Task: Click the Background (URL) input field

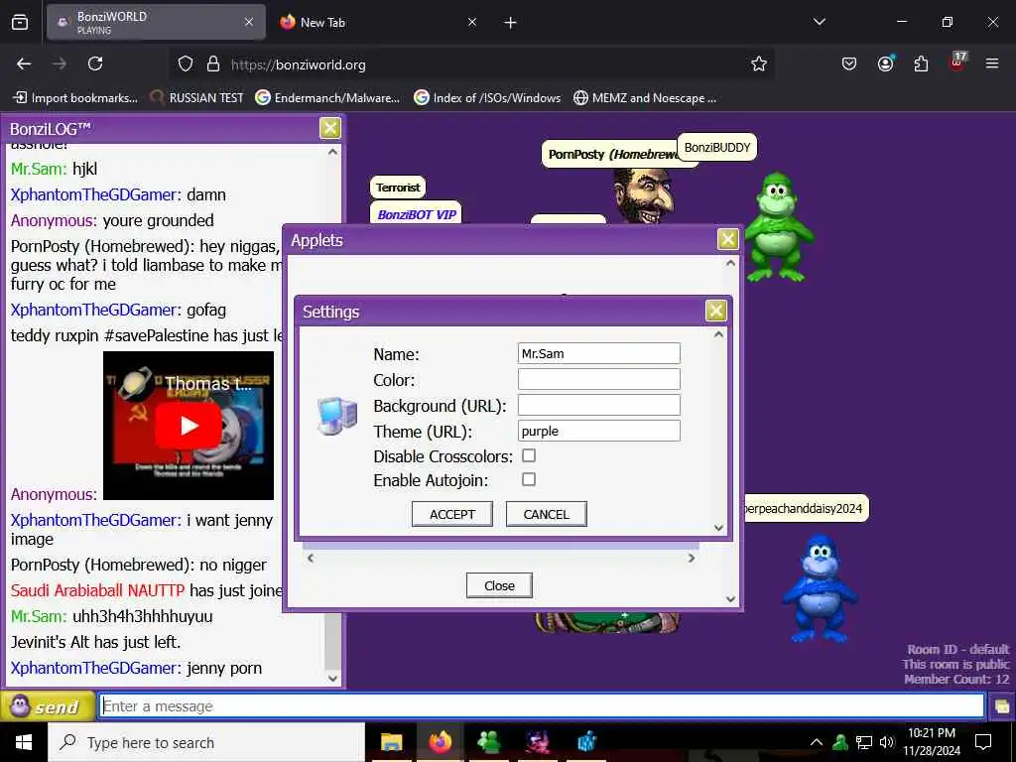Action: point(598,405)
